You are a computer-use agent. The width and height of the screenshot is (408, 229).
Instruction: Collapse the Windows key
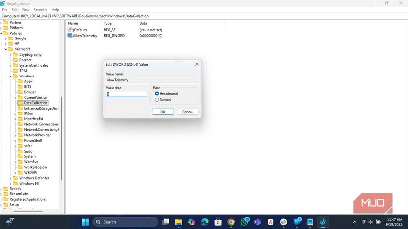[11, 76]
